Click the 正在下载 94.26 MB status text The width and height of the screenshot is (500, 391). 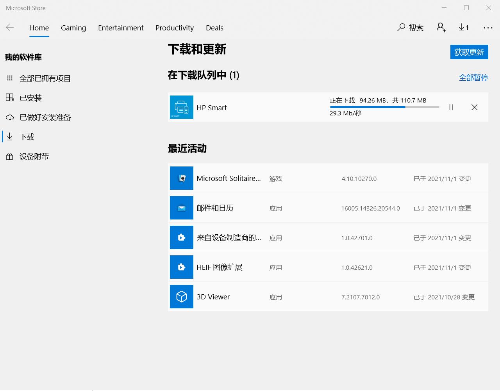click(x=378, y=100)
